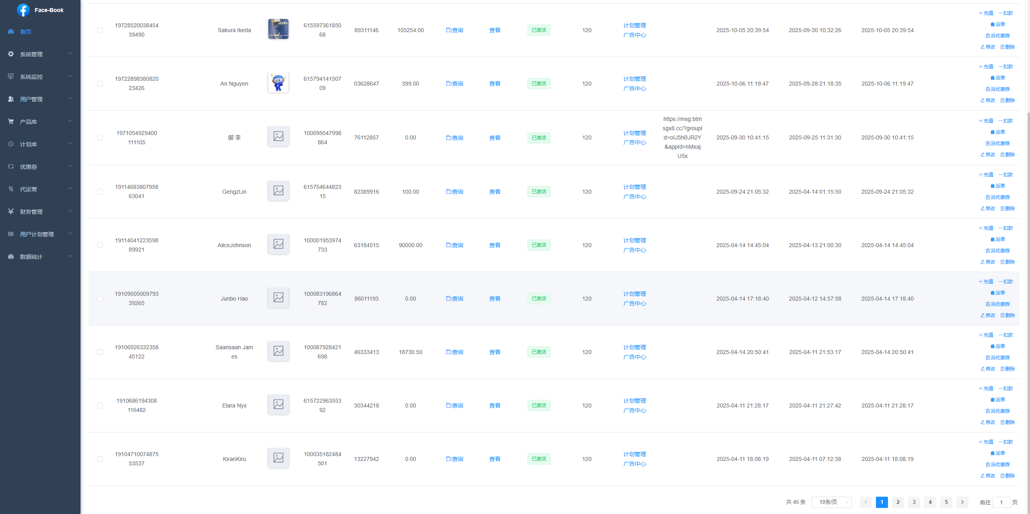Tick the checkbox beside KiranKiru
The width and height of the screenshot is (1030, 514).
(100, 459)
